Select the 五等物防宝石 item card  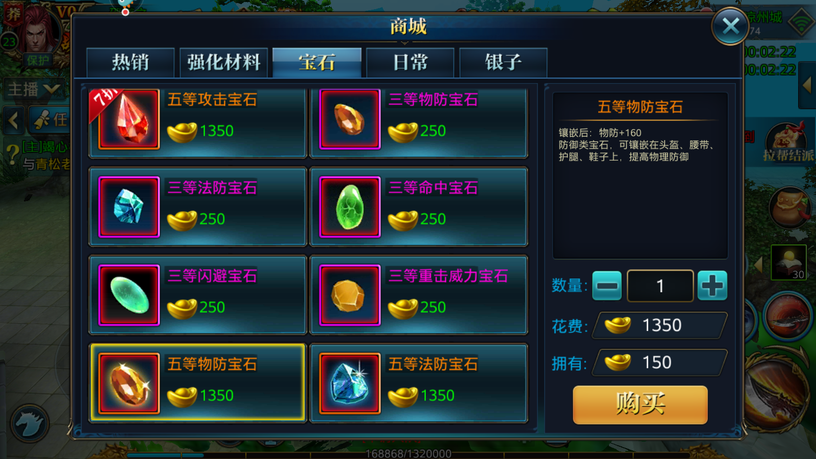(x=198, y=383)
